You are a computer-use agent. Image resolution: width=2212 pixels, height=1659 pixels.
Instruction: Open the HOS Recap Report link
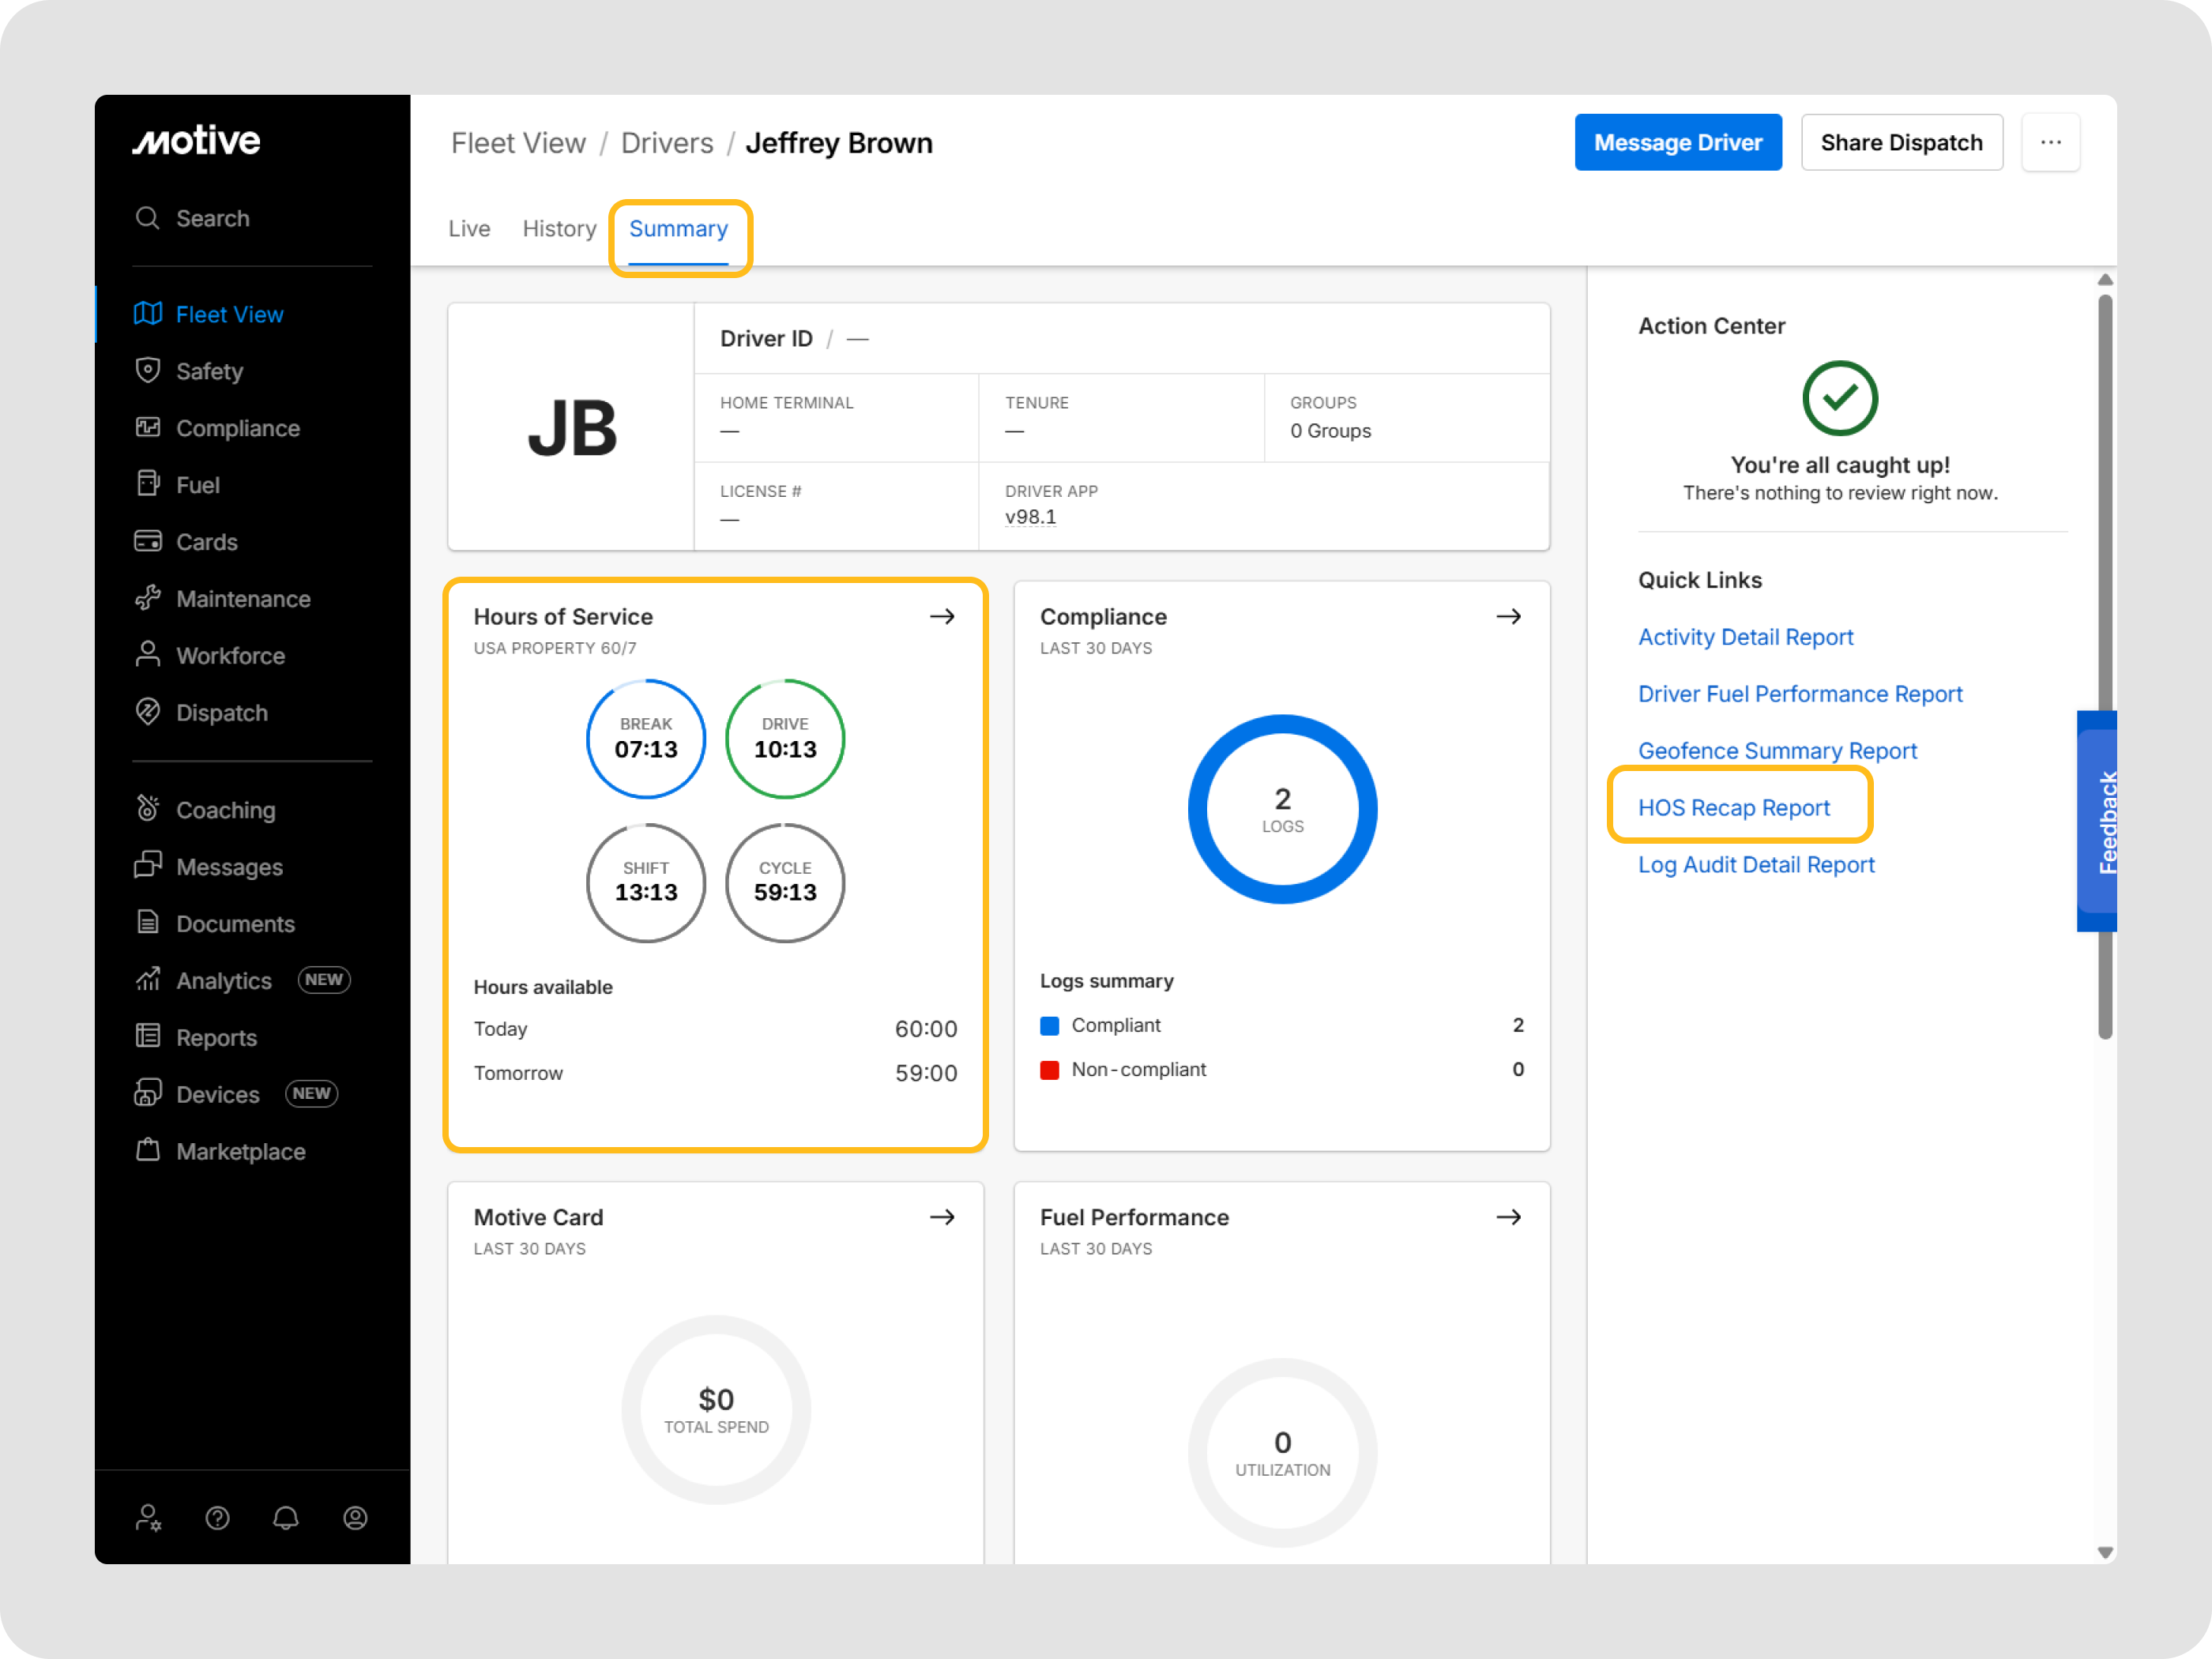coord(1733,807)
